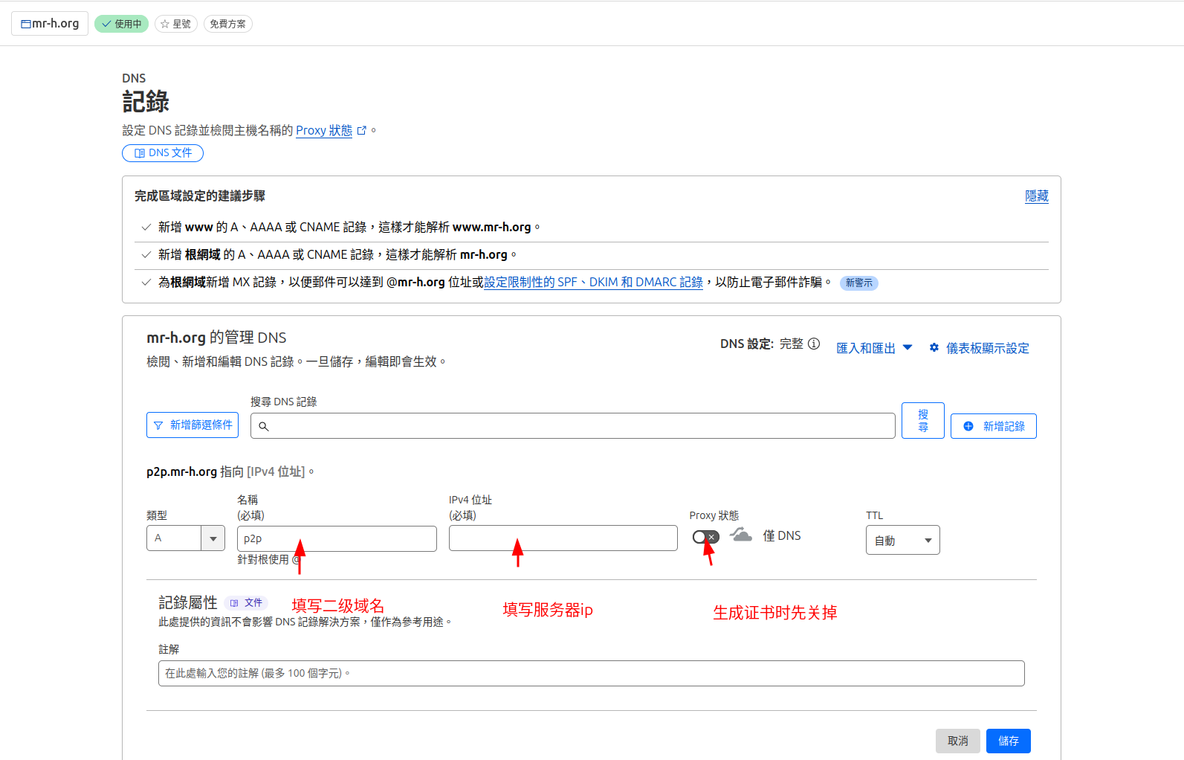Click the 免費方案 plan badge
The image size is (1184, 760).
[227, 24]
